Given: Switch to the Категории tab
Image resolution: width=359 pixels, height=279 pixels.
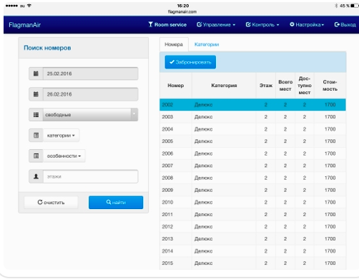Looking at the screenshot, I should click(x=207, y=44).
